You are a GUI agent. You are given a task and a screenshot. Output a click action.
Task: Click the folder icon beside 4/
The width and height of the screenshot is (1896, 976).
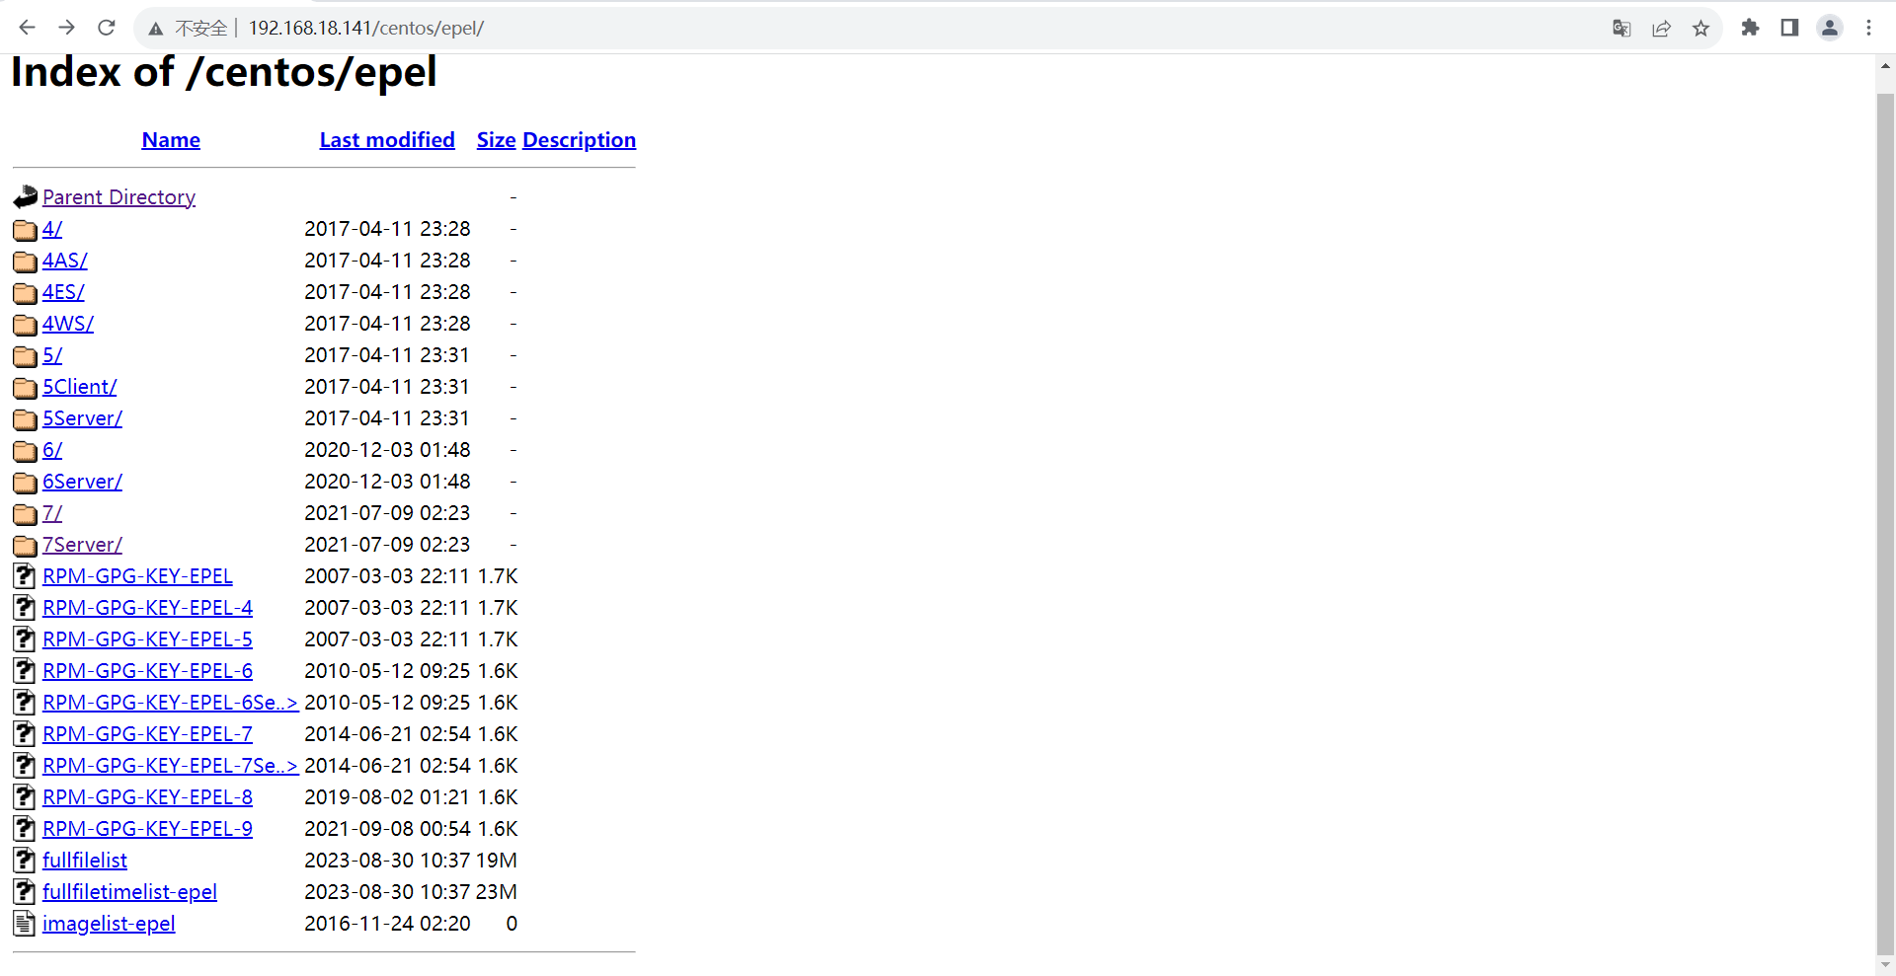coord(26,230)
